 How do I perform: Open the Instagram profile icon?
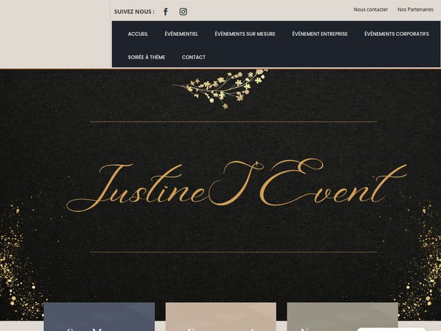pyautogui.click(x=183, y=12)
